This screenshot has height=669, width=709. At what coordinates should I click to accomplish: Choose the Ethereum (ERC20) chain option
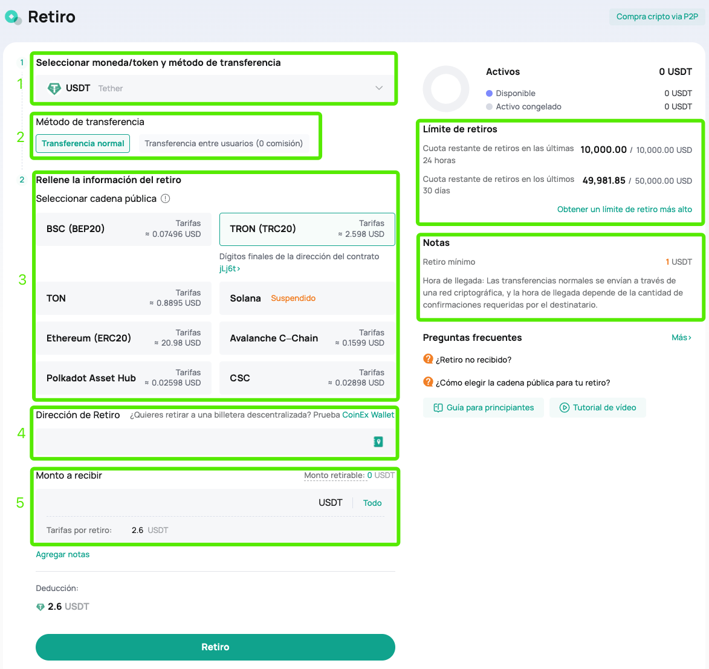[x=124, y=338]
